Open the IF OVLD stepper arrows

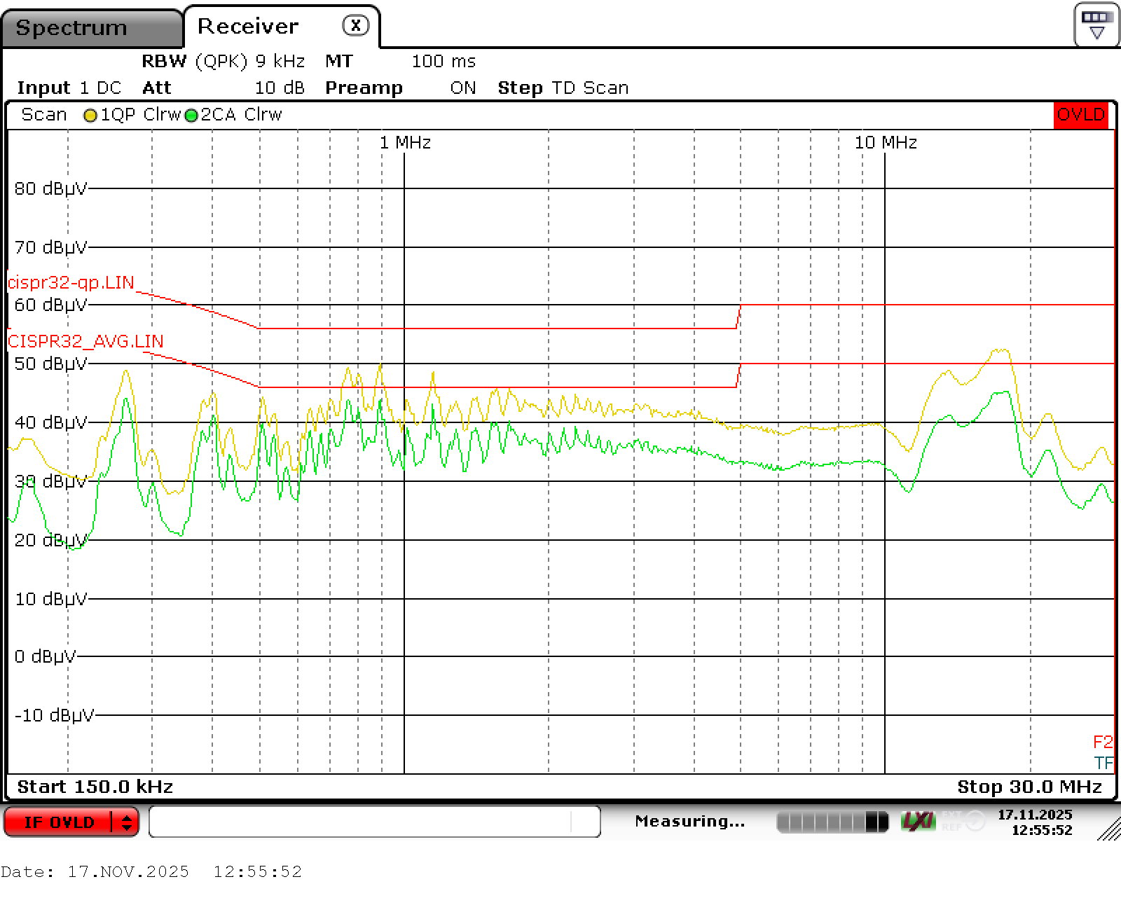[127, 822]
